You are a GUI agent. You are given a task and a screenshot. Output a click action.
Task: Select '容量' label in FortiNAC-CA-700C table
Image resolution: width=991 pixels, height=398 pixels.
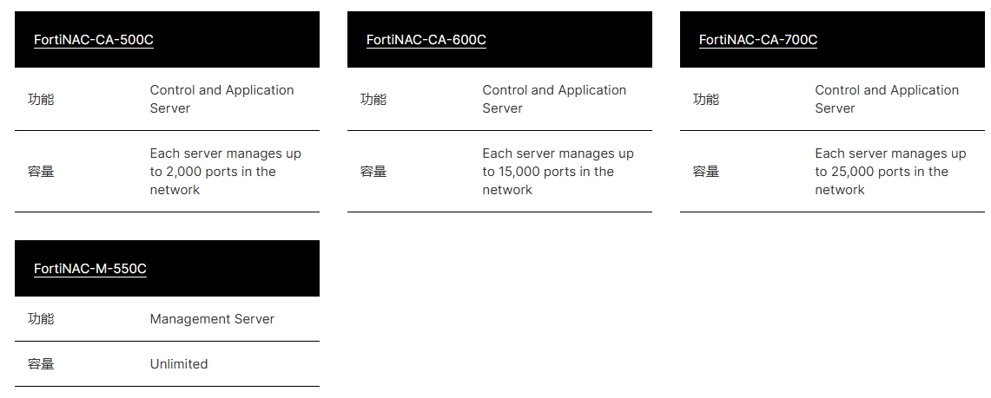(x=706, y=172)
